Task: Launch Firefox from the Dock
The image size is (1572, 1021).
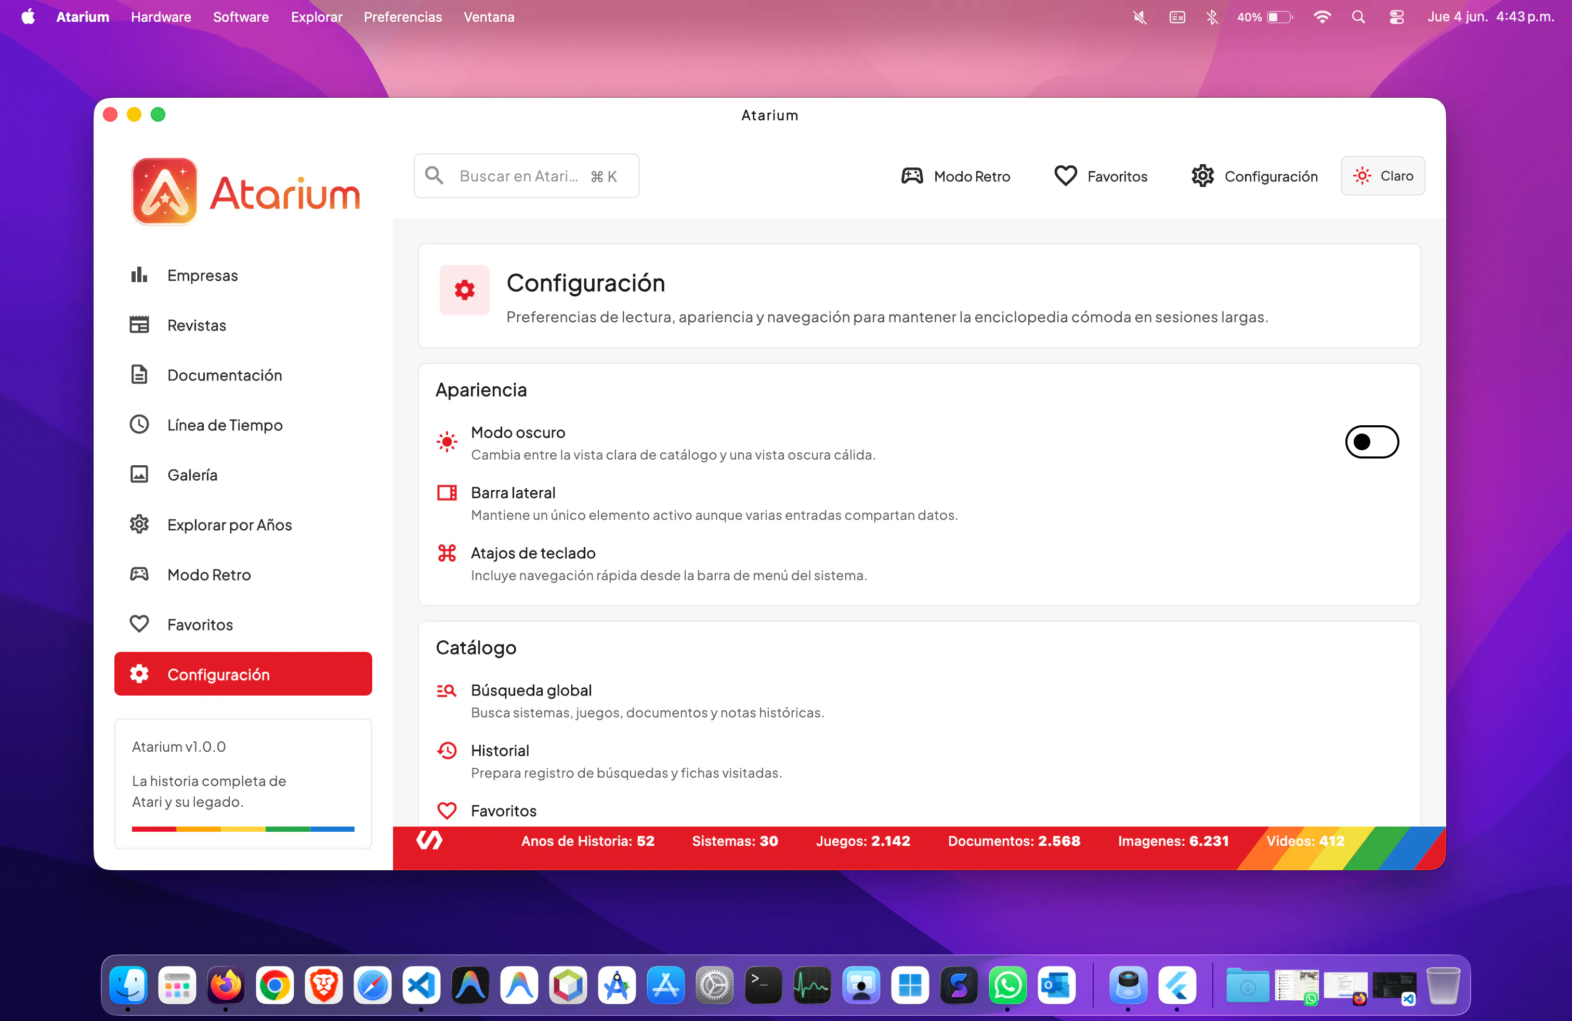Action: pyautogui.click(x=226, y=985)
